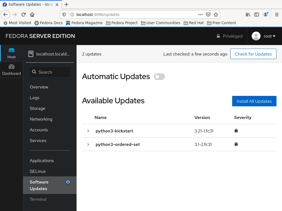Open a new browser tab
This screenshot has width=282, height=211.
pyautogui.click(x=66, y=4)
